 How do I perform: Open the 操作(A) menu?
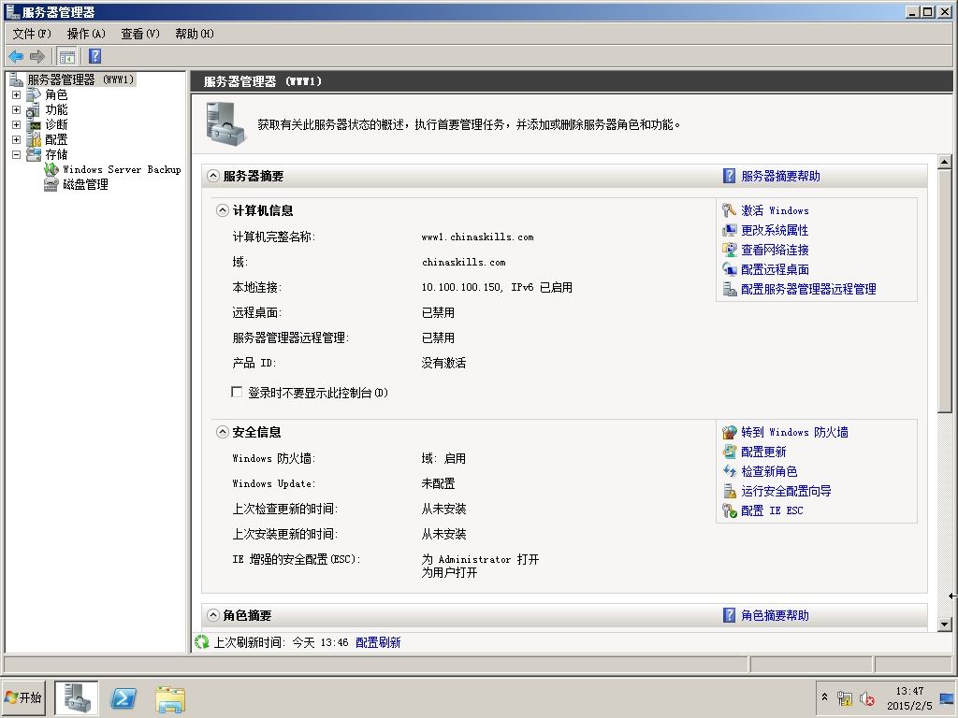coord(86,34)
